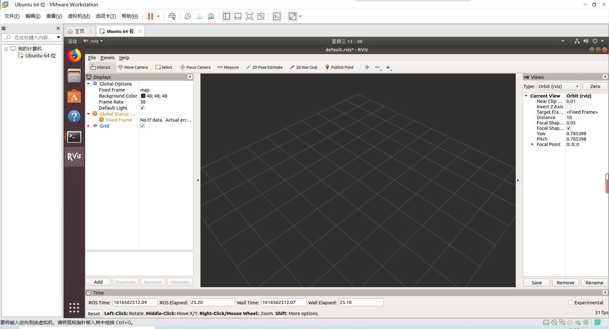Image resolution: width=609 pixels, height=329 pixels.
Task: Choose the Select tool
Action: click(164, 67)
